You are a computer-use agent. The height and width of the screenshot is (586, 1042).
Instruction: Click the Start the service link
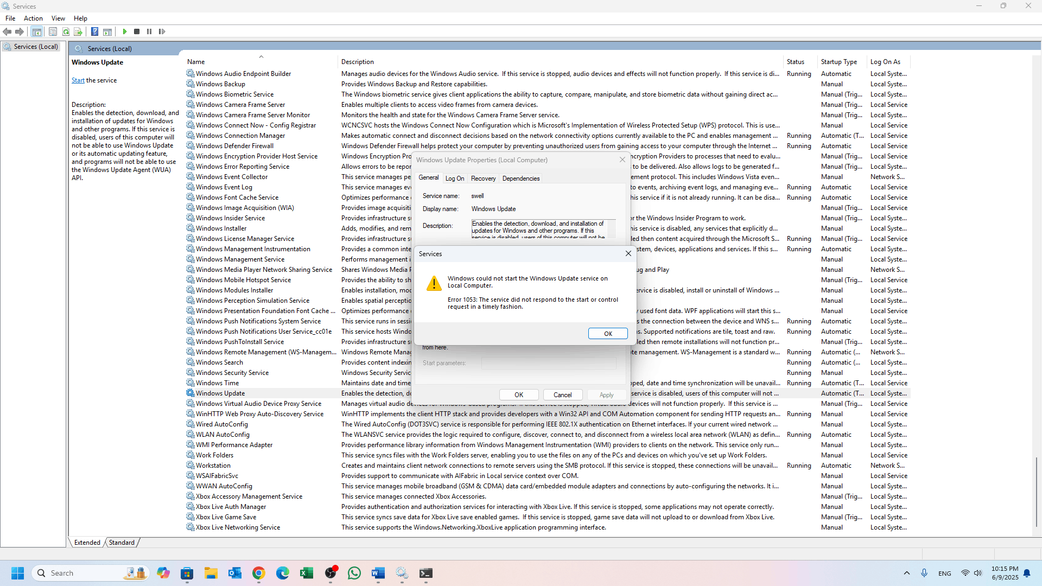click(x=78, y=80)
